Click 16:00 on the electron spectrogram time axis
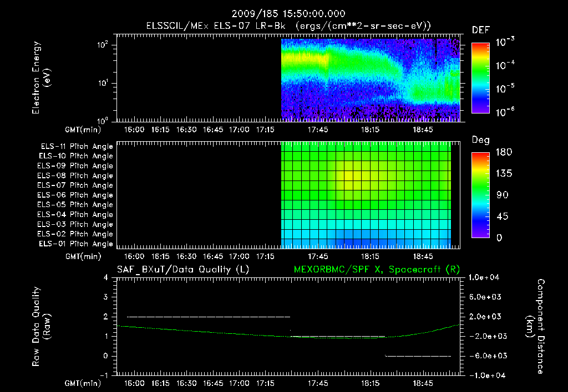Image resolution: width=568 pixels, height=392 pixels. [x=134, y=130]
